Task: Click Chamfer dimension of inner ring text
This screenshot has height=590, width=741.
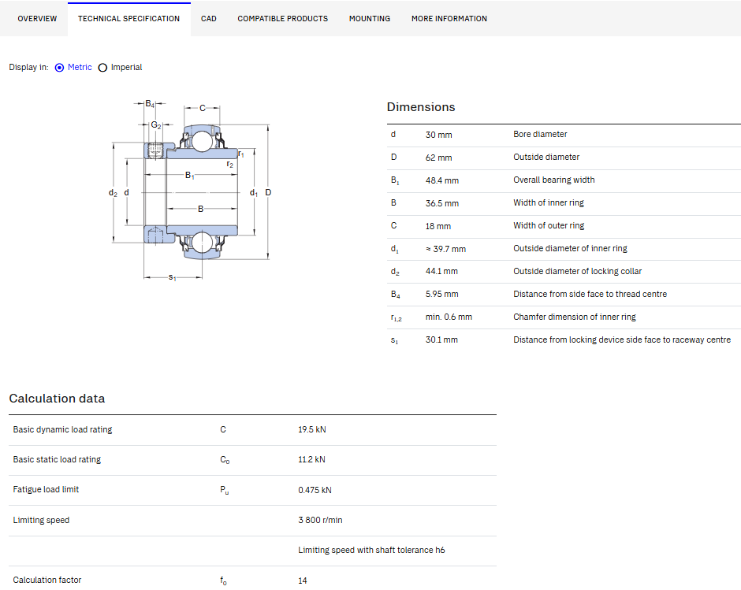Action: pos(575,317)
